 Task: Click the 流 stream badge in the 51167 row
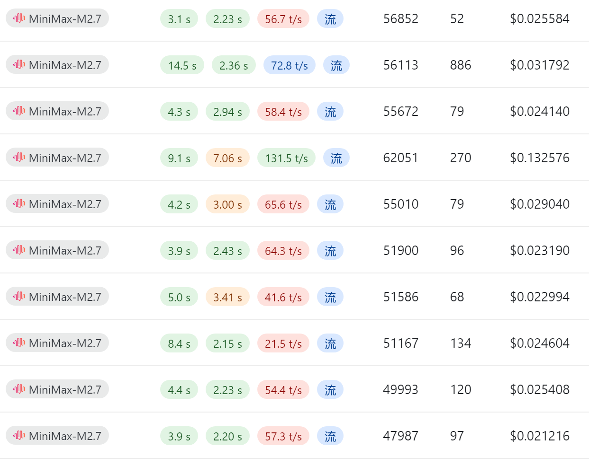coord(330,343)
